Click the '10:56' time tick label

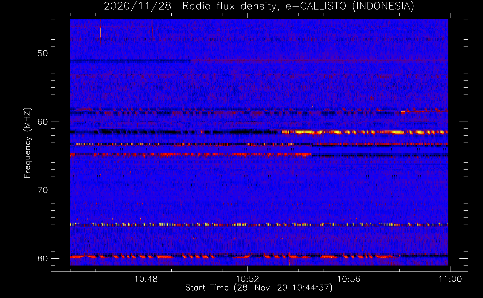[x=349, y=279]
